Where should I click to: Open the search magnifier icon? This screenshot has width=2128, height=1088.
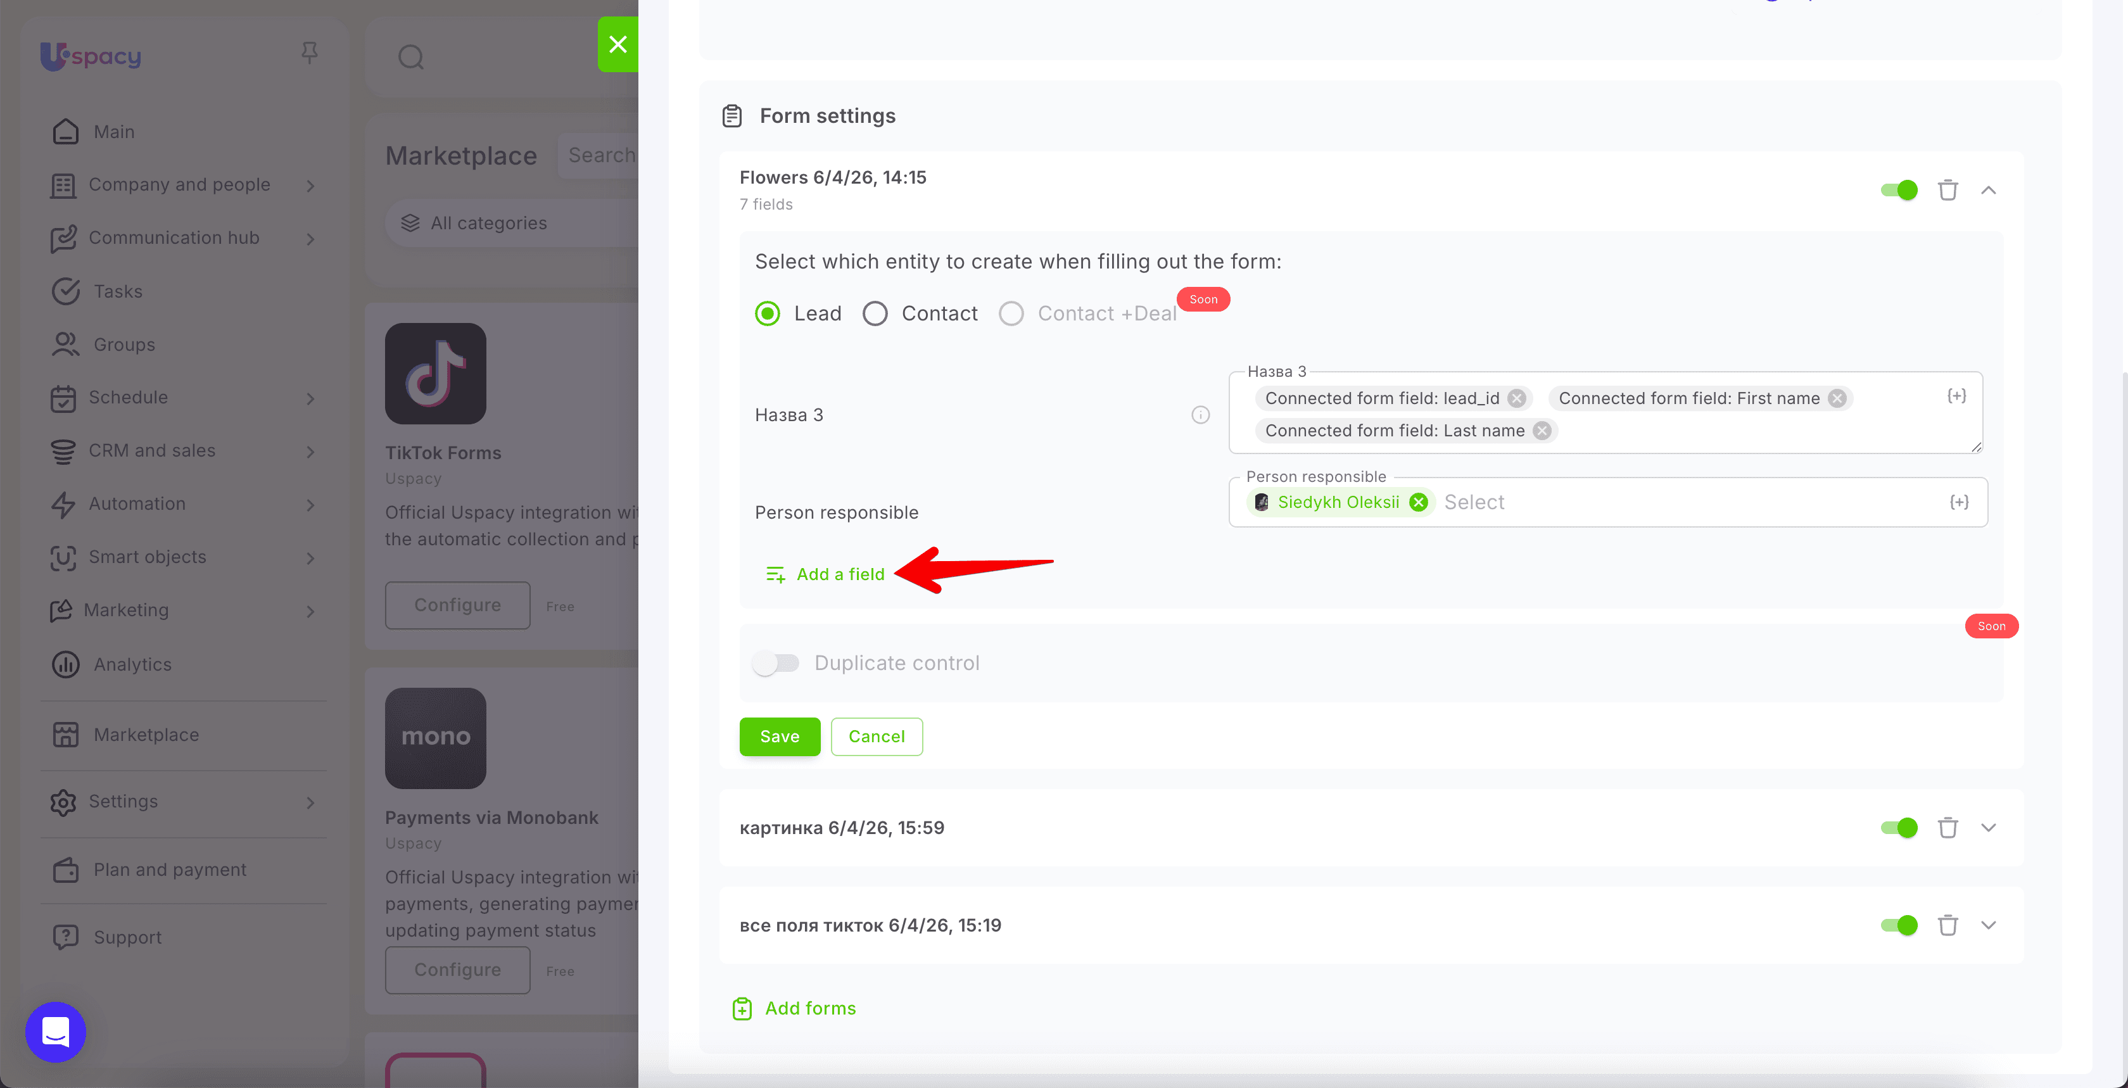(x=410, y=57)
